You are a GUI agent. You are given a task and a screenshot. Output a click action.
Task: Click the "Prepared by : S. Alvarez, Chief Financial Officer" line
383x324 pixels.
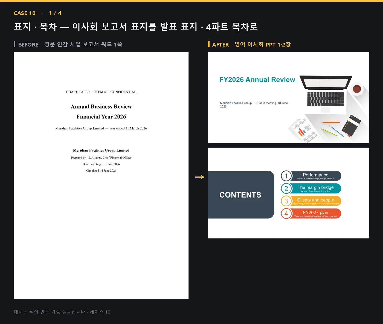(101, 158)
